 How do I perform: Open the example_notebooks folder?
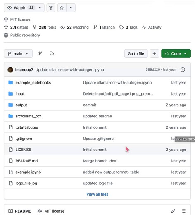tap(33, 83)
